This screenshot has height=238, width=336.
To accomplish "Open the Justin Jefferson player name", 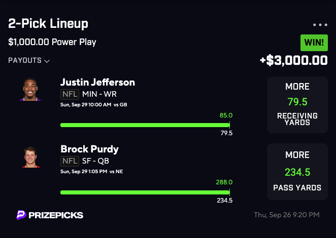I will [97, 82].
